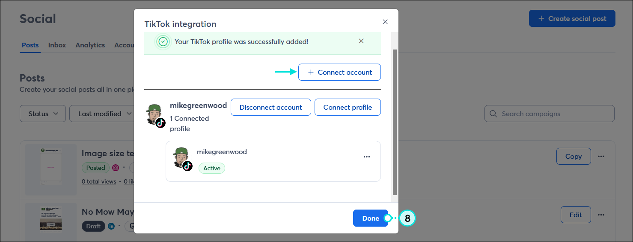Open the Last modified filter dropdown
The image size is (633, 242).
pyautogui.click(x=102, y=114)
